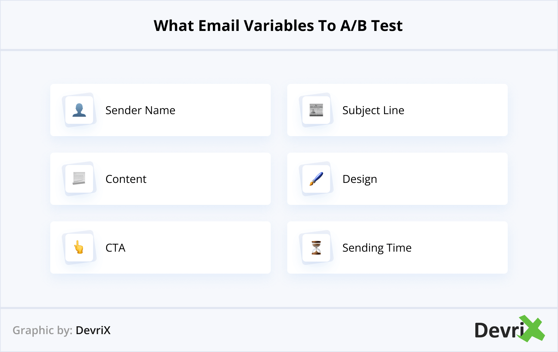558x352 pixels.
Task: Click the person silhouette icon beside Sender Name
Action: pyautogui.click(x=79, y=110)
